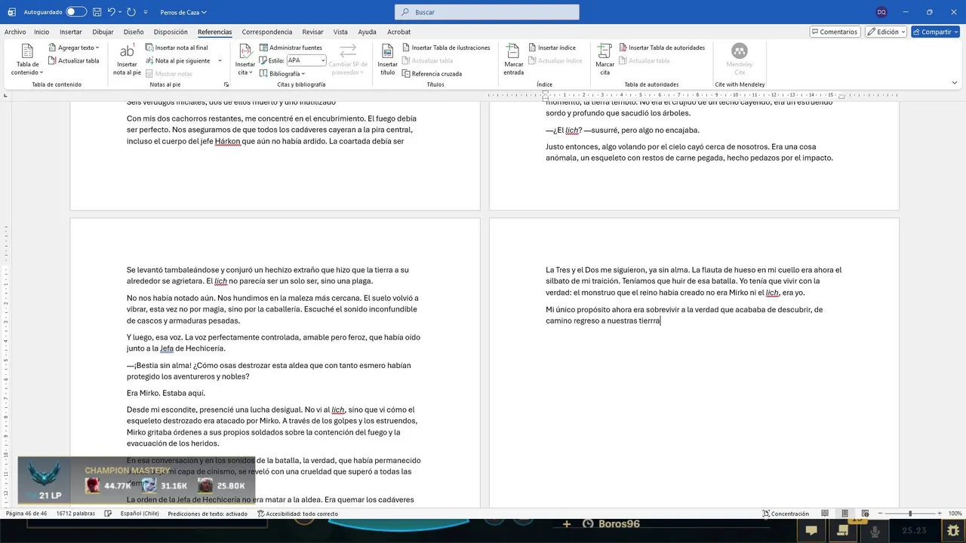Open the Quick Access Toolbar customize menu
Screen dimensions: 966x543
146,13
